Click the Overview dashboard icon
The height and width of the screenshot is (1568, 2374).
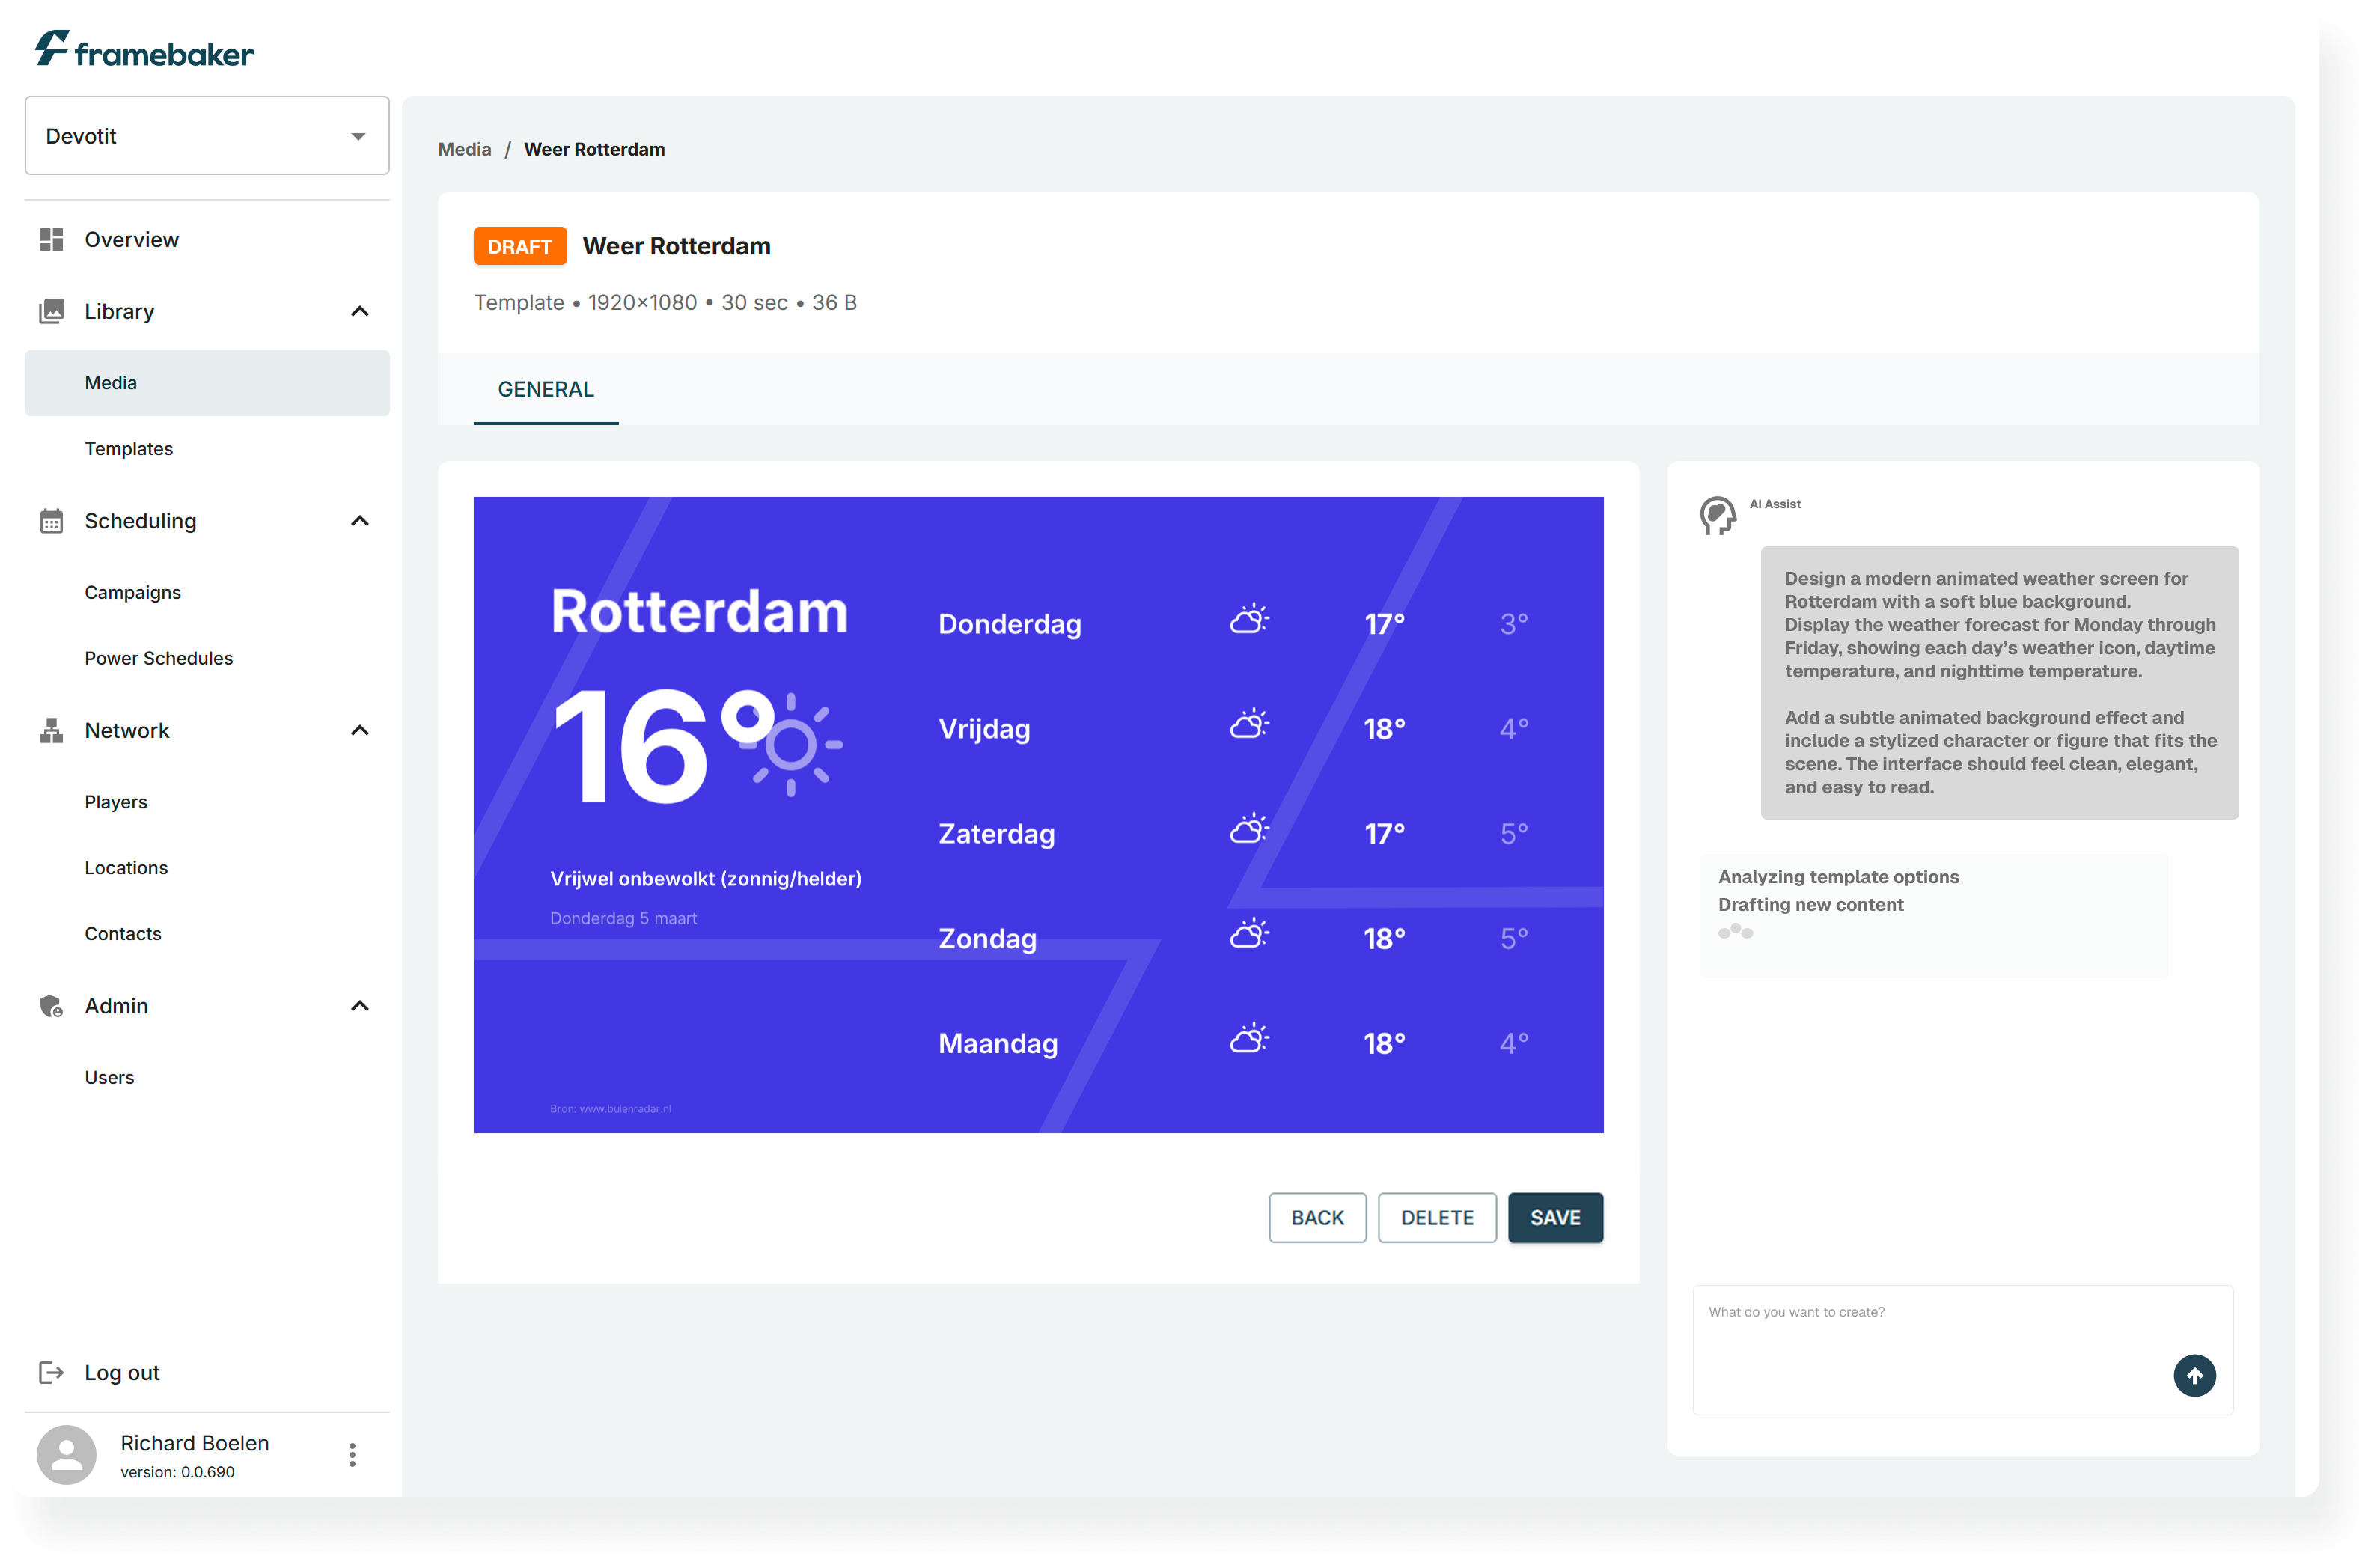coord(51,240)
